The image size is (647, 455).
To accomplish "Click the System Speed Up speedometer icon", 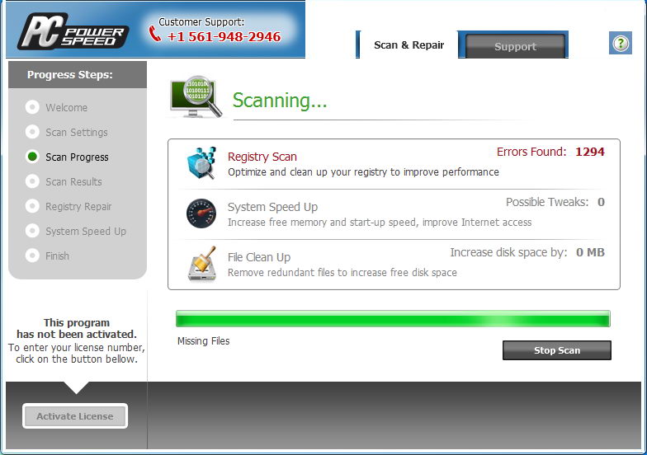I will 201,213.
